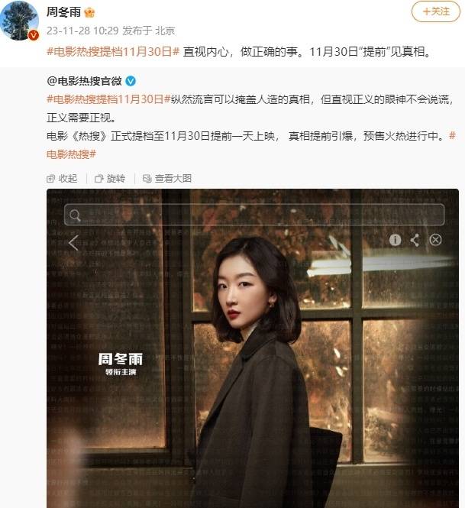Rotate the image using 旋转
The height and width of the screenshot is (508, 465).
point(110,179)
